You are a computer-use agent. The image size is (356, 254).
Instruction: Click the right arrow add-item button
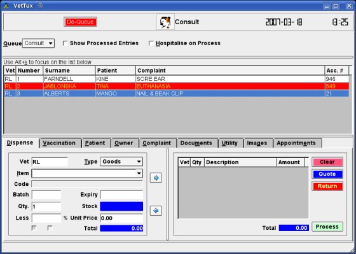pyautogui.click(x=156, y=178)
